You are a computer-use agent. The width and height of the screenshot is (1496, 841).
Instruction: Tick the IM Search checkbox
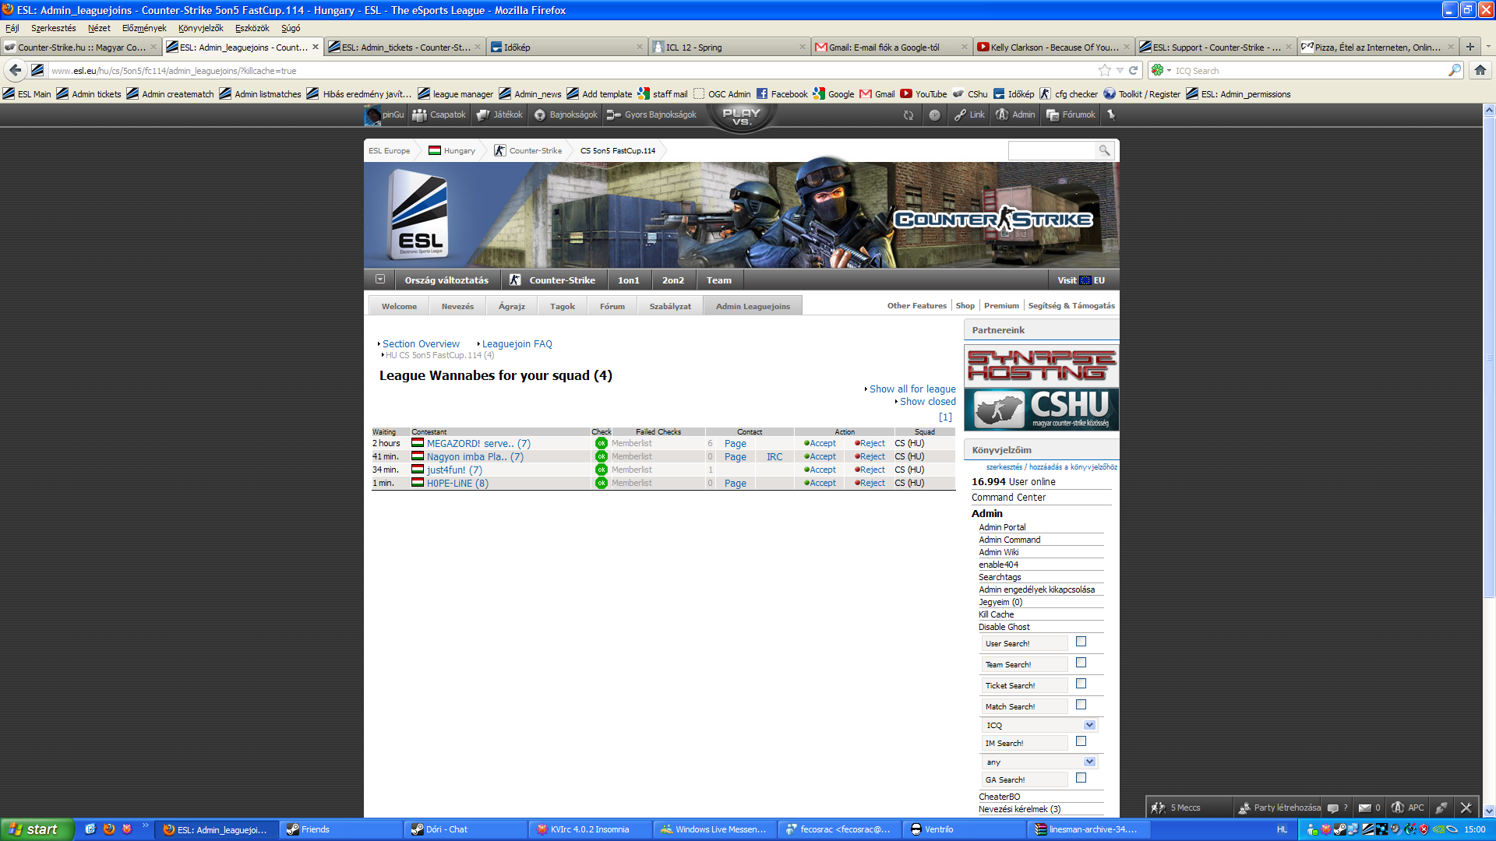[x=1081, y=741]
